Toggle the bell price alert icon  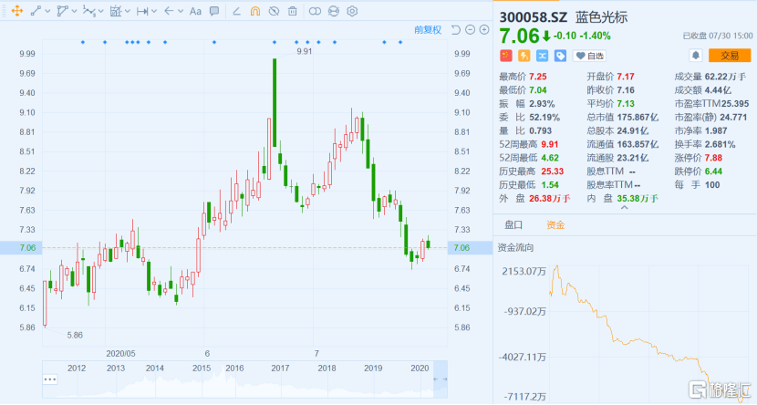(x=696, y=56)
